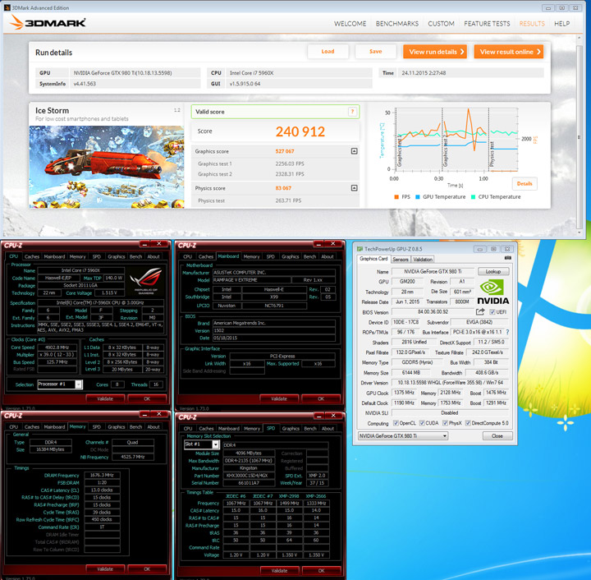Click the Load button in Run details
The image size is (591, 580).
pos(328,52)
